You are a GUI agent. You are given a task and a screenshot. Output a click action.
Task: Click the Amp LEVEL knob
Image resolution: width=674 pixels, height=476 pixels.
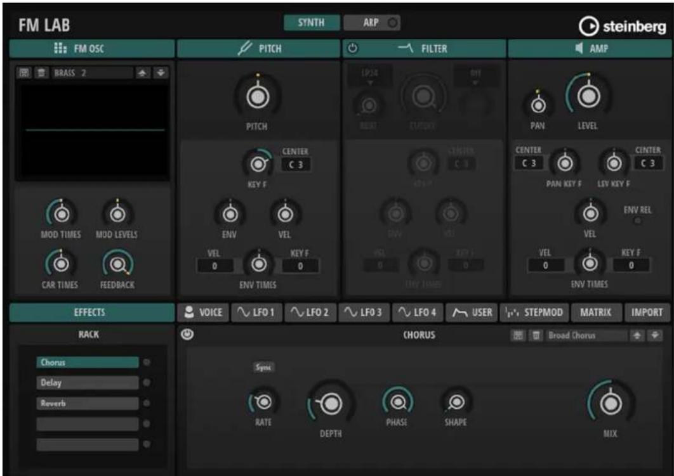tap(588, 96)
